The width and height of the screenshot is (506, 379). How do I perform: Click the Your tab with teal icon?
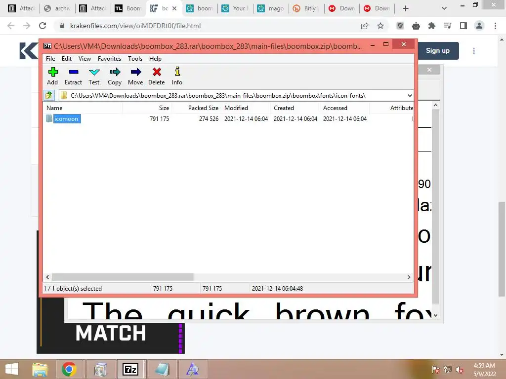236,8
